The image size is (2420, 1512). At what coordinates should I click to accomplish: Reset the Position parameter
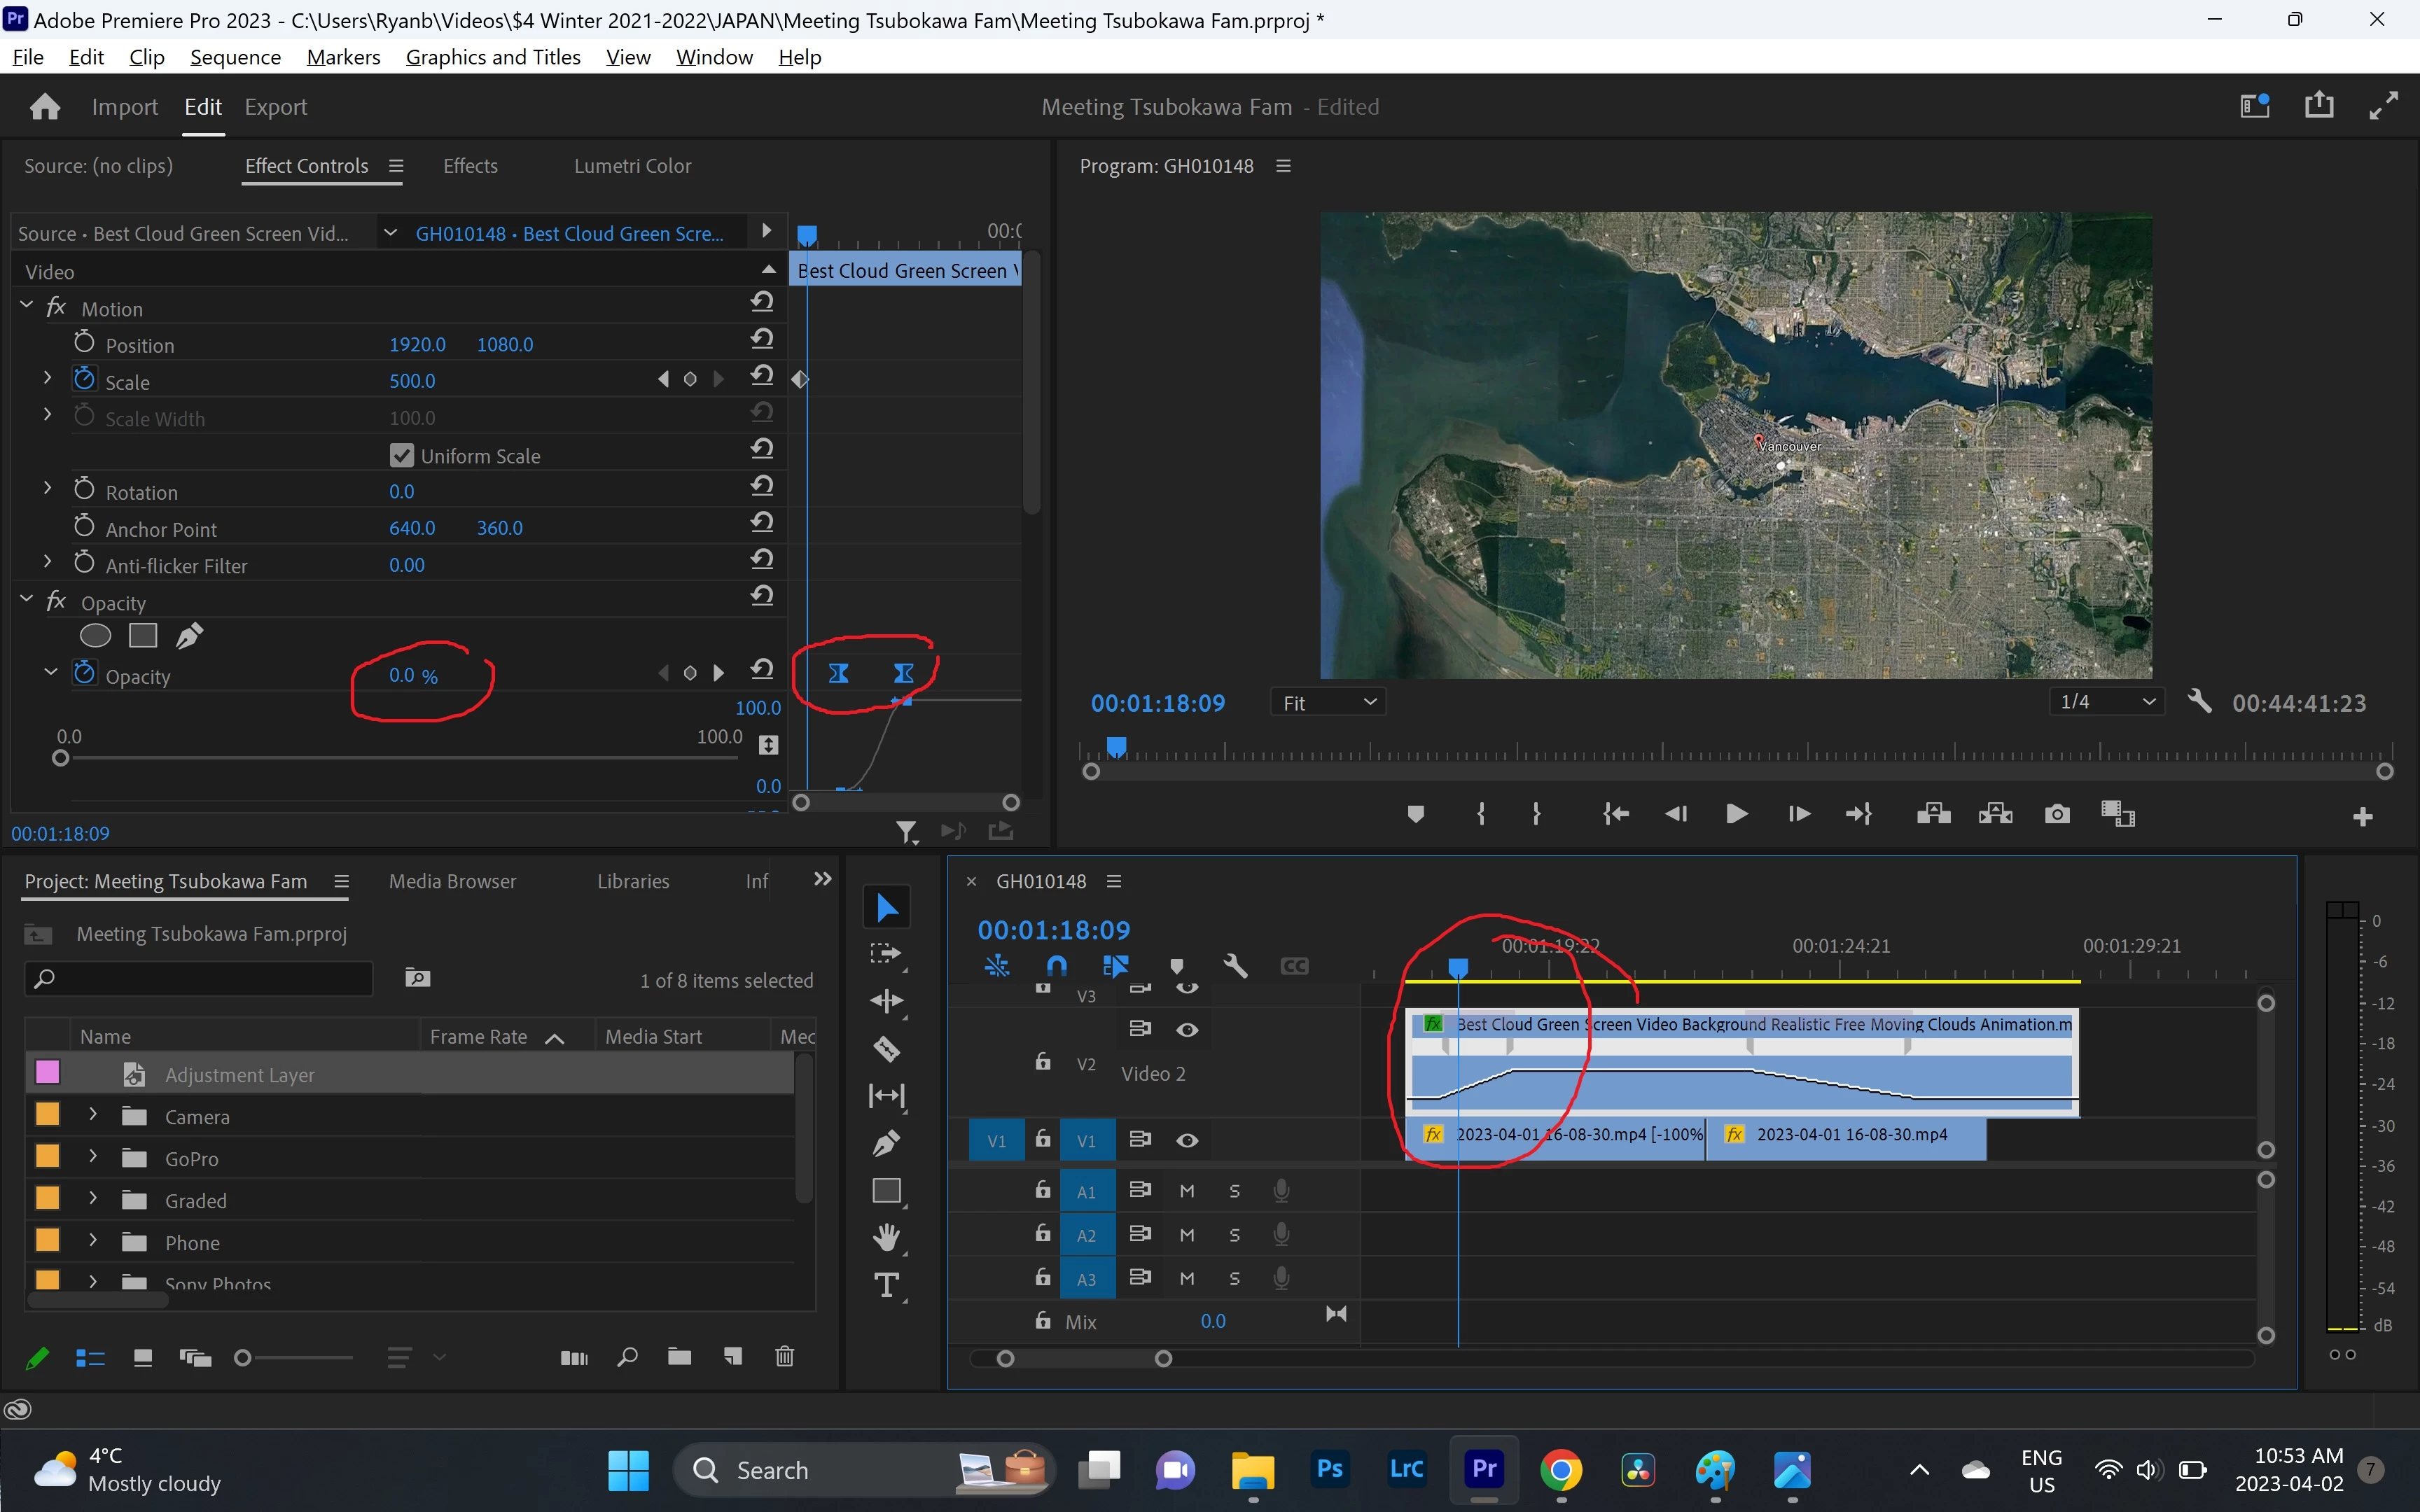pos(762,340)
